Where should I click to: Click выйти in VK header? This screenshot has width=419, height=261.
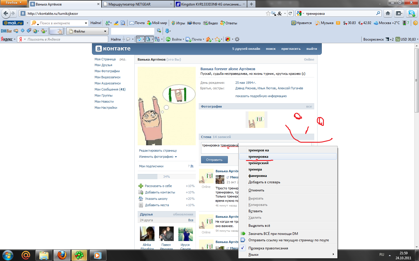click(x=312, y=49)
